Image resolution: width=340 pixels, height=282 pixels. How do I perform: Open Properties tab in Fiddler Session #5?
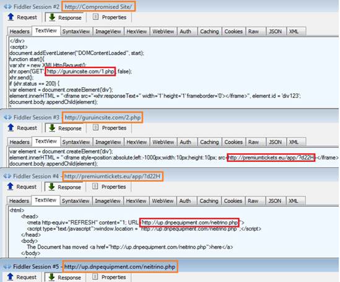109,277
